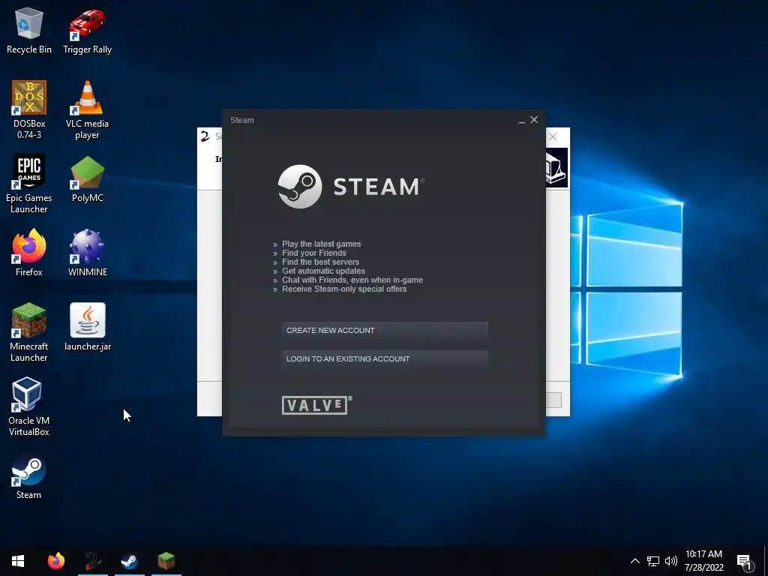This screenshot has width=768, height=576.
Task: Select the WINMINE desktop shortcut
Action: 87,253
